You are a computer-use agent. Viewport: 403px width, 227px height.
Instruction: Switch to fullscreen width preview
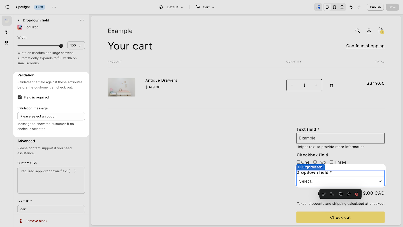[342, 7]
